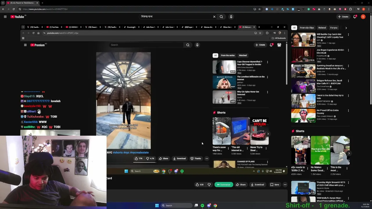Open options for Joe Rogan Experience video
The height and width of the screenshot is (209, 372).
click(348, 50)
